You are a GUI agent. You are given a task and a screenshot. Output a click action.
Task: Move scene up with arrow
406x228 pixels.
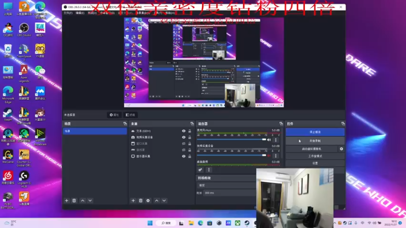point(83,201)
